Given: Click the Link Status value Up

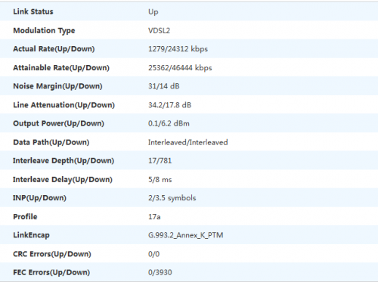Looking at the screenshot, I should click(x=153, y=12).
